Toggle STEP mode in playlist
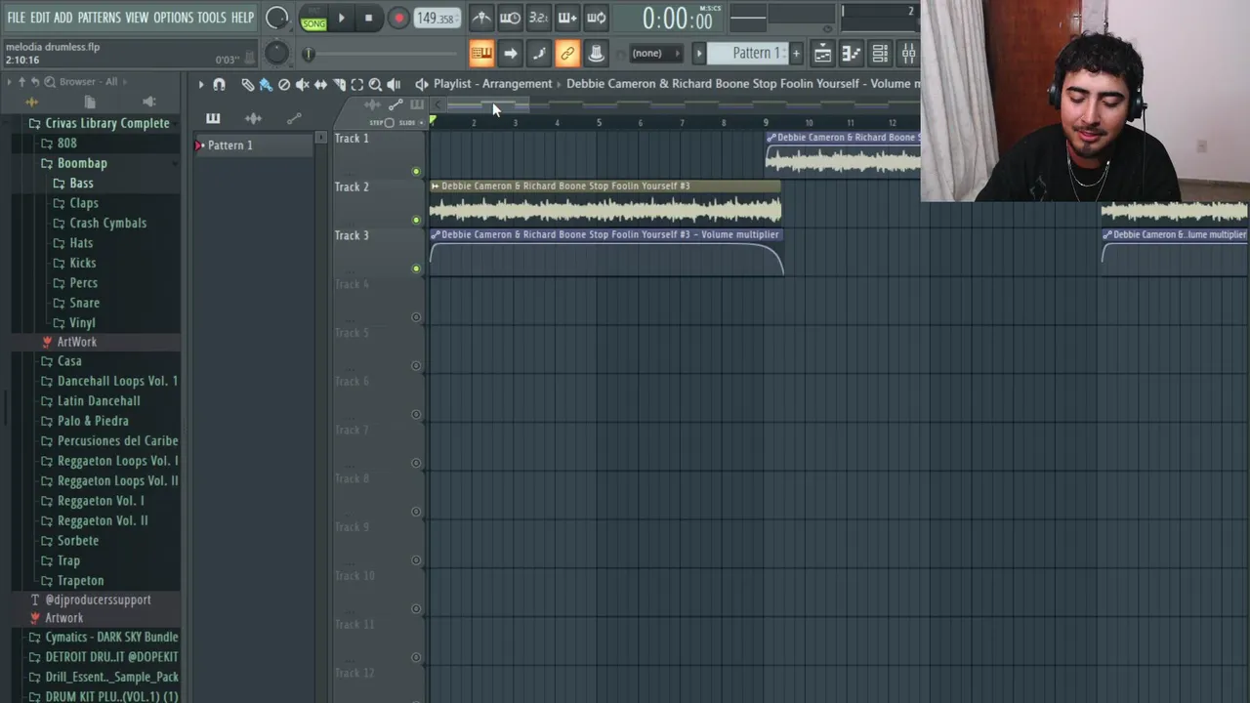The height and width of the screenshot is (703, 1250). 382,123
